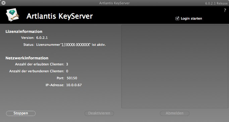
Task: Click 'Anzahl der erlaubten Clienten' label
Action: coord(40,64)
